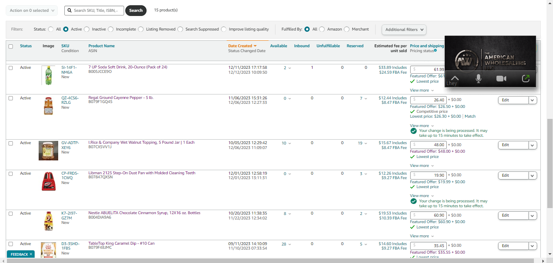Viewport: 553px width, 263px height.
Task: Click search magnifier icon in SKU box
Action: pyautogui.click(x=69, y=11)
